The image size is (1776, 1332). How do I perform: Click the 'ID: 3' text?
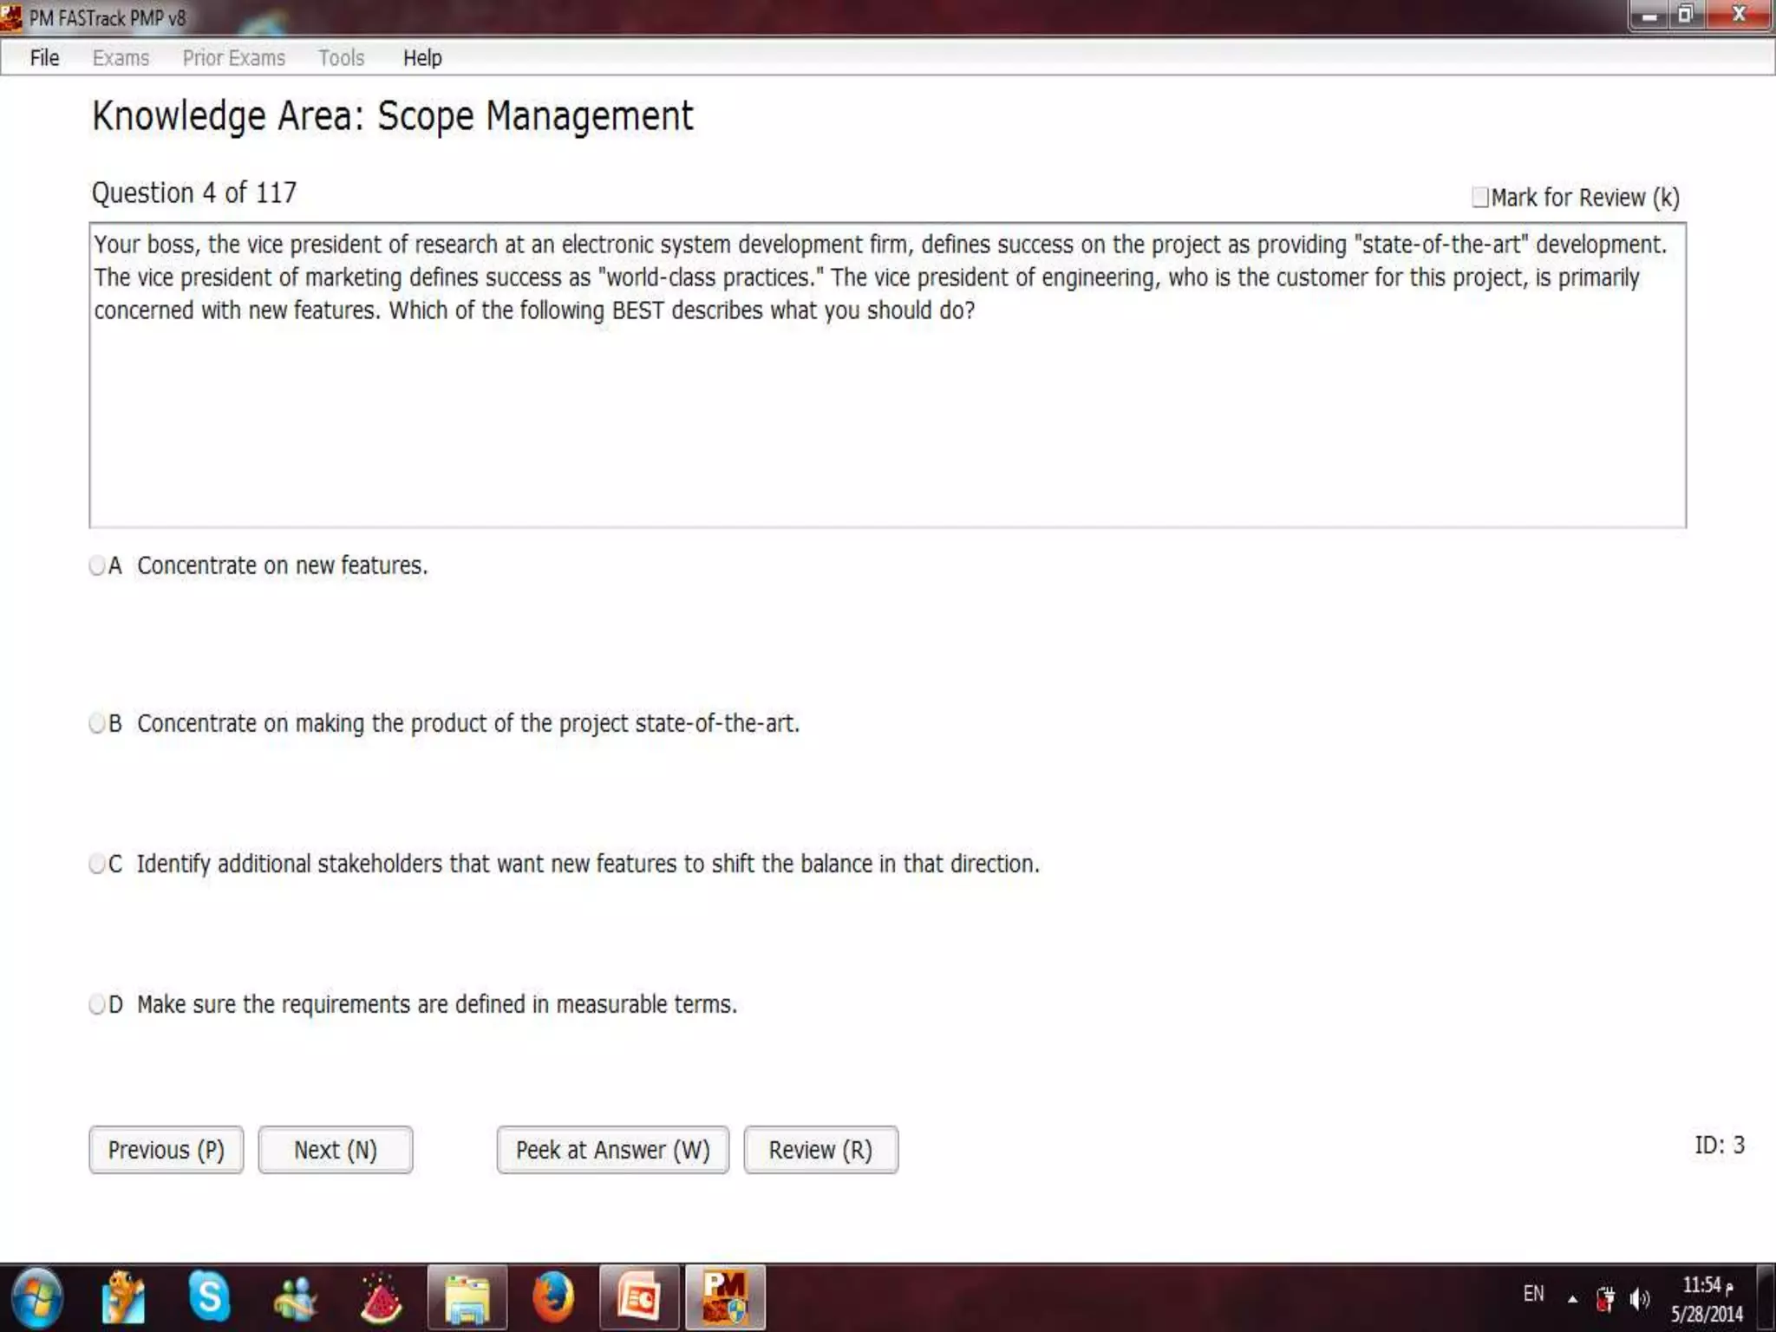pyautogui.click(x=1720, y=1146)
